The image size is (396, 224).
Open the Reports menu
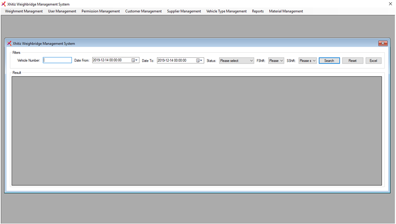tap(258, 11)
